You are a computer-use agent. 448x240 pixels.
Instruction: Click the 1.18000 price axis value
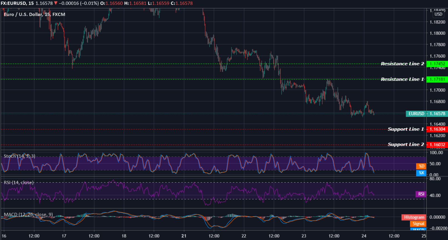[x=437, y=33]
